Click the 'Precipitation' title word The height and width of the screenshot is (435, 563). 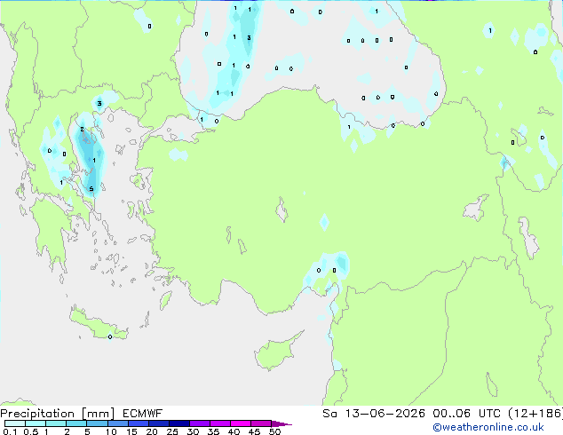pos(37,414)
